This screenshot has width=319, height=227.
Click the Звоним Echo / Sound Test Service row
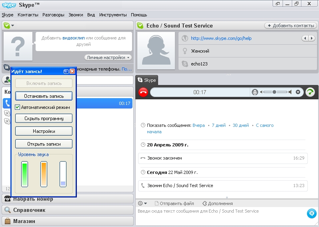coord(223,186)
